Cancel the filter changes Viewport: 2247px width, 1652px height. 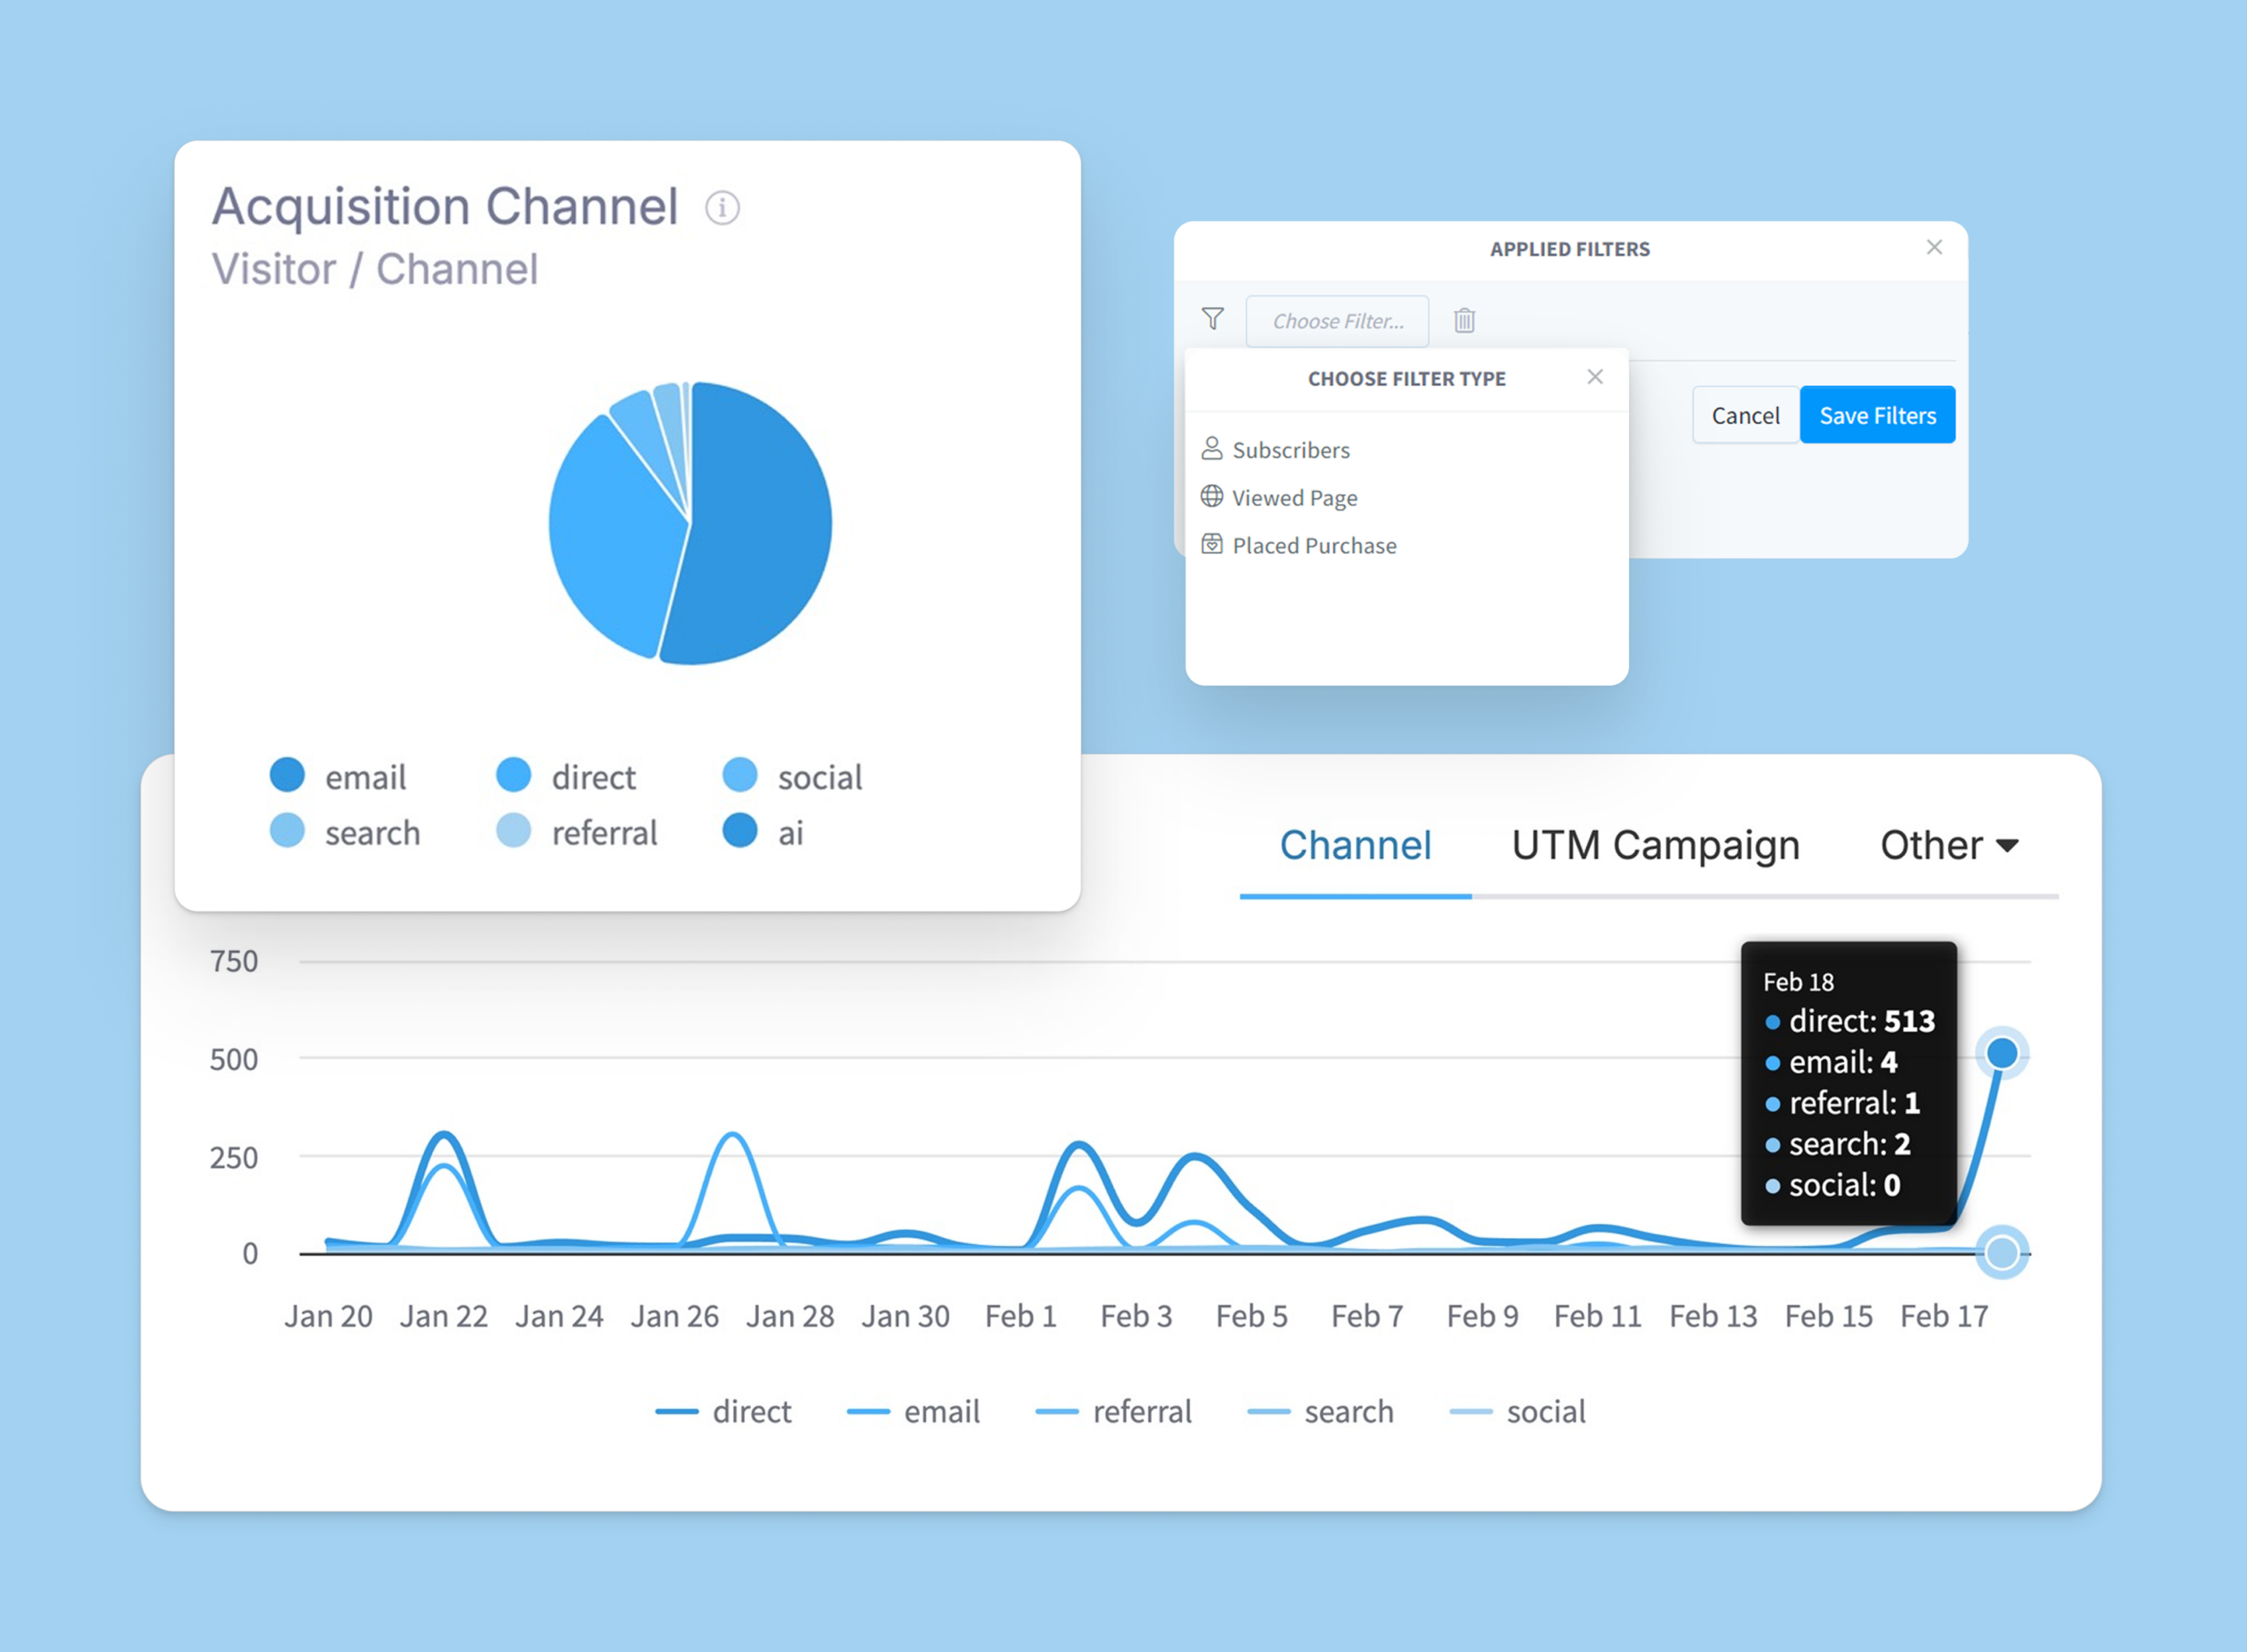[1745, 415]
